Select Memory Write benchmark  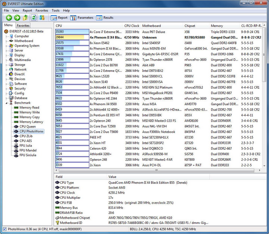tap(30, 112)
